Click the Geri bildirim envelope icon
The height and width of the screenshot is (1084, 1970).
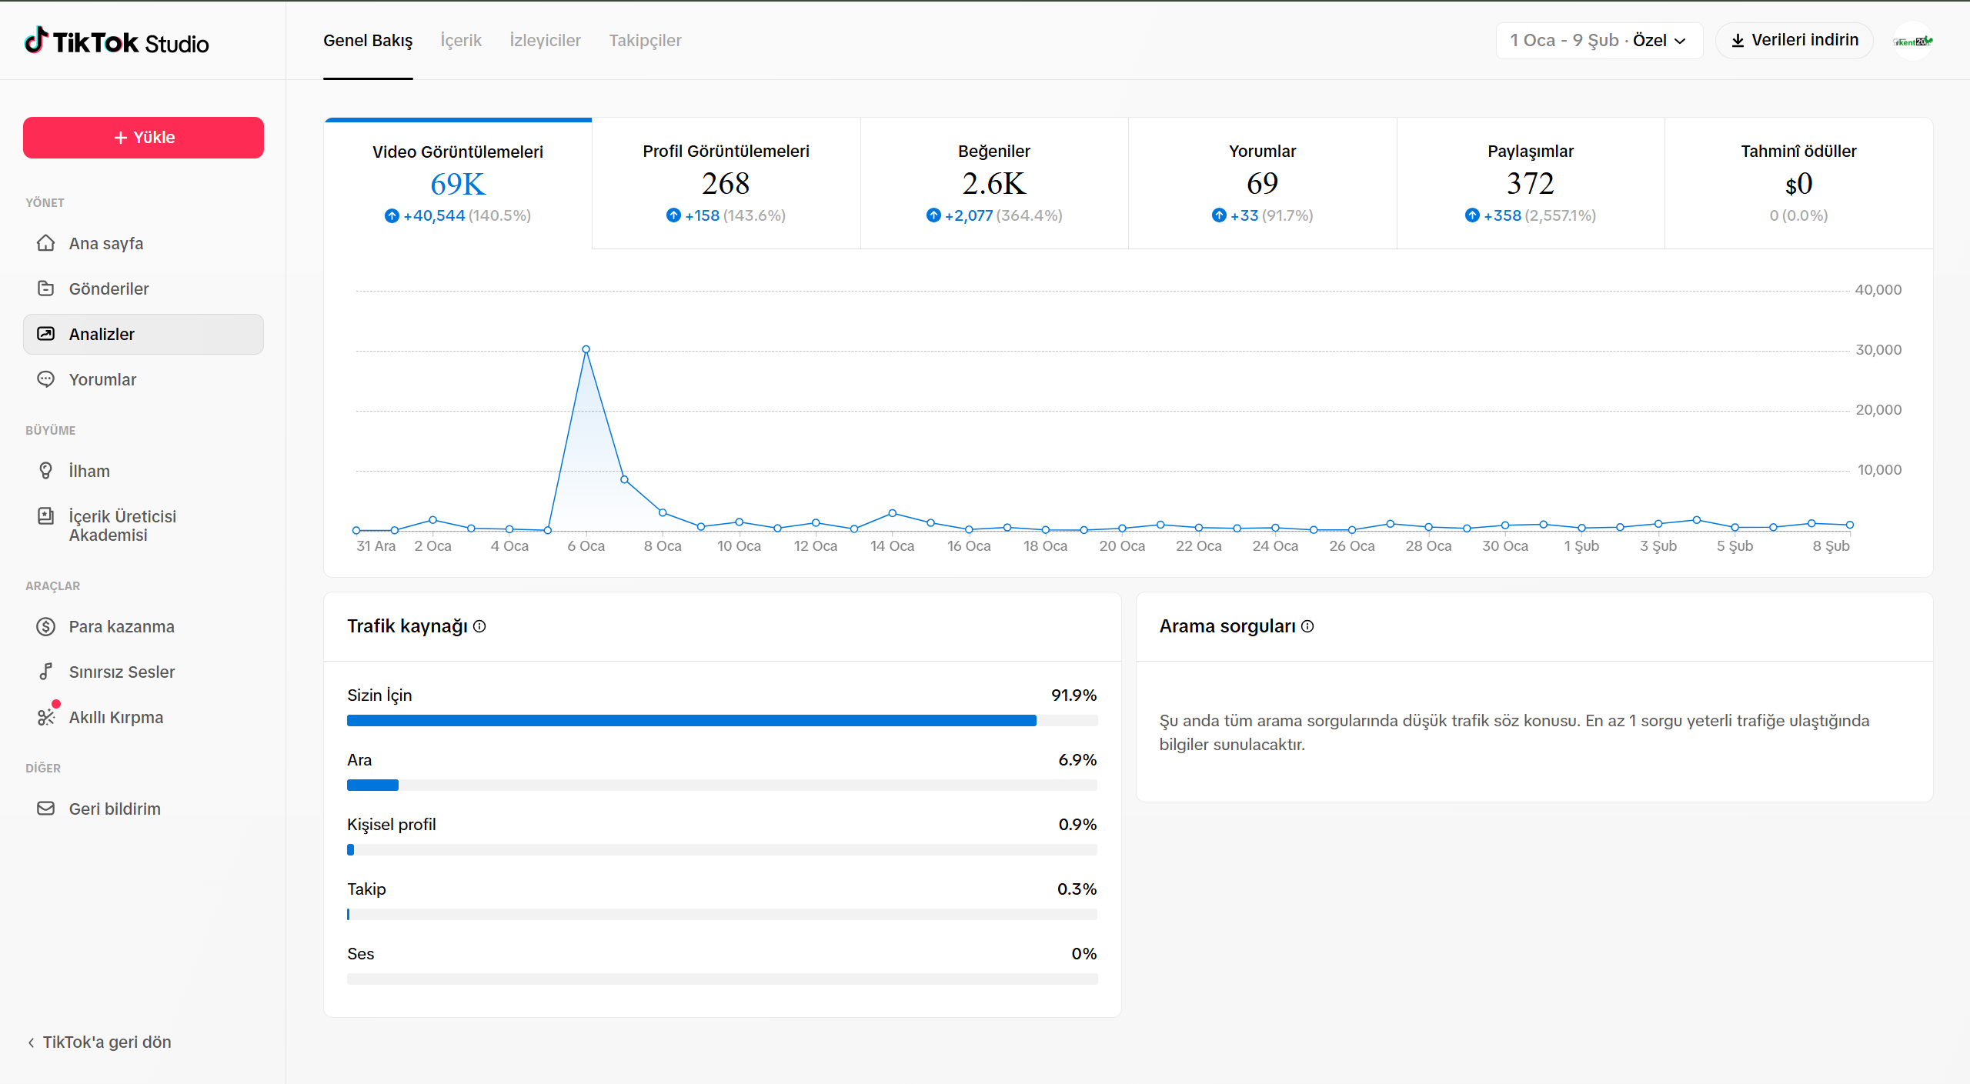pos(46,809)
